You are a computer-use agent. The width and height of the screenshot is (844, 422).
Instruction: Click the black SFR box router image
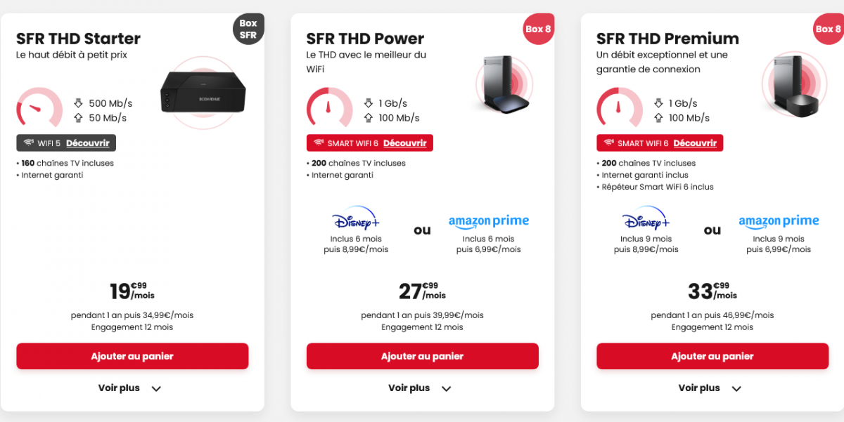[x=203, y=92]
